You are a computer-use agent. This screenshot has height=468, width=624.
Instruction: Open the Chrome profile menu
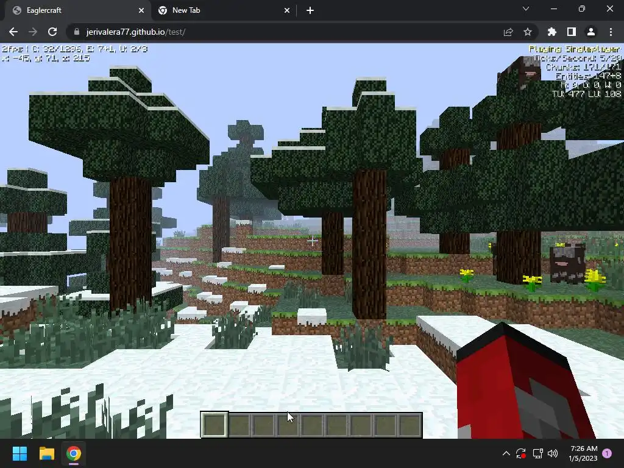[591, 32]
